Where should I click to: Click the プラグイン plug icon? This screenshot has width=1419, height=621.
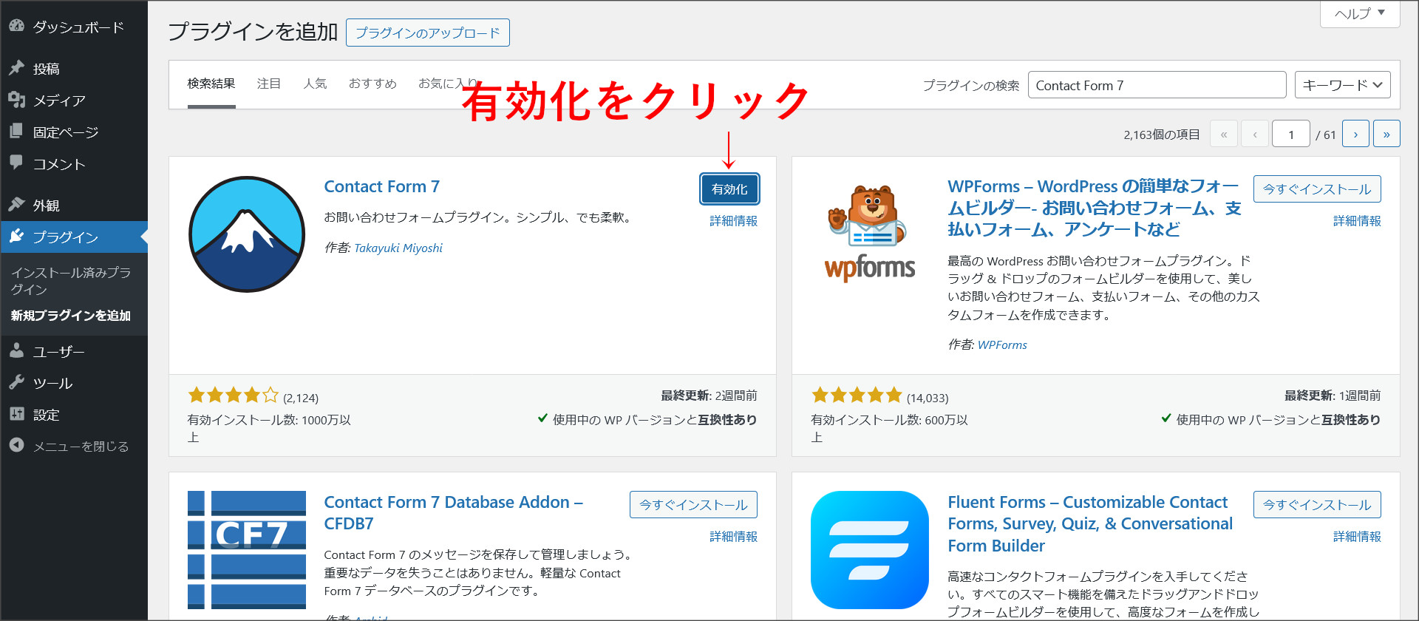coord(16,237)
